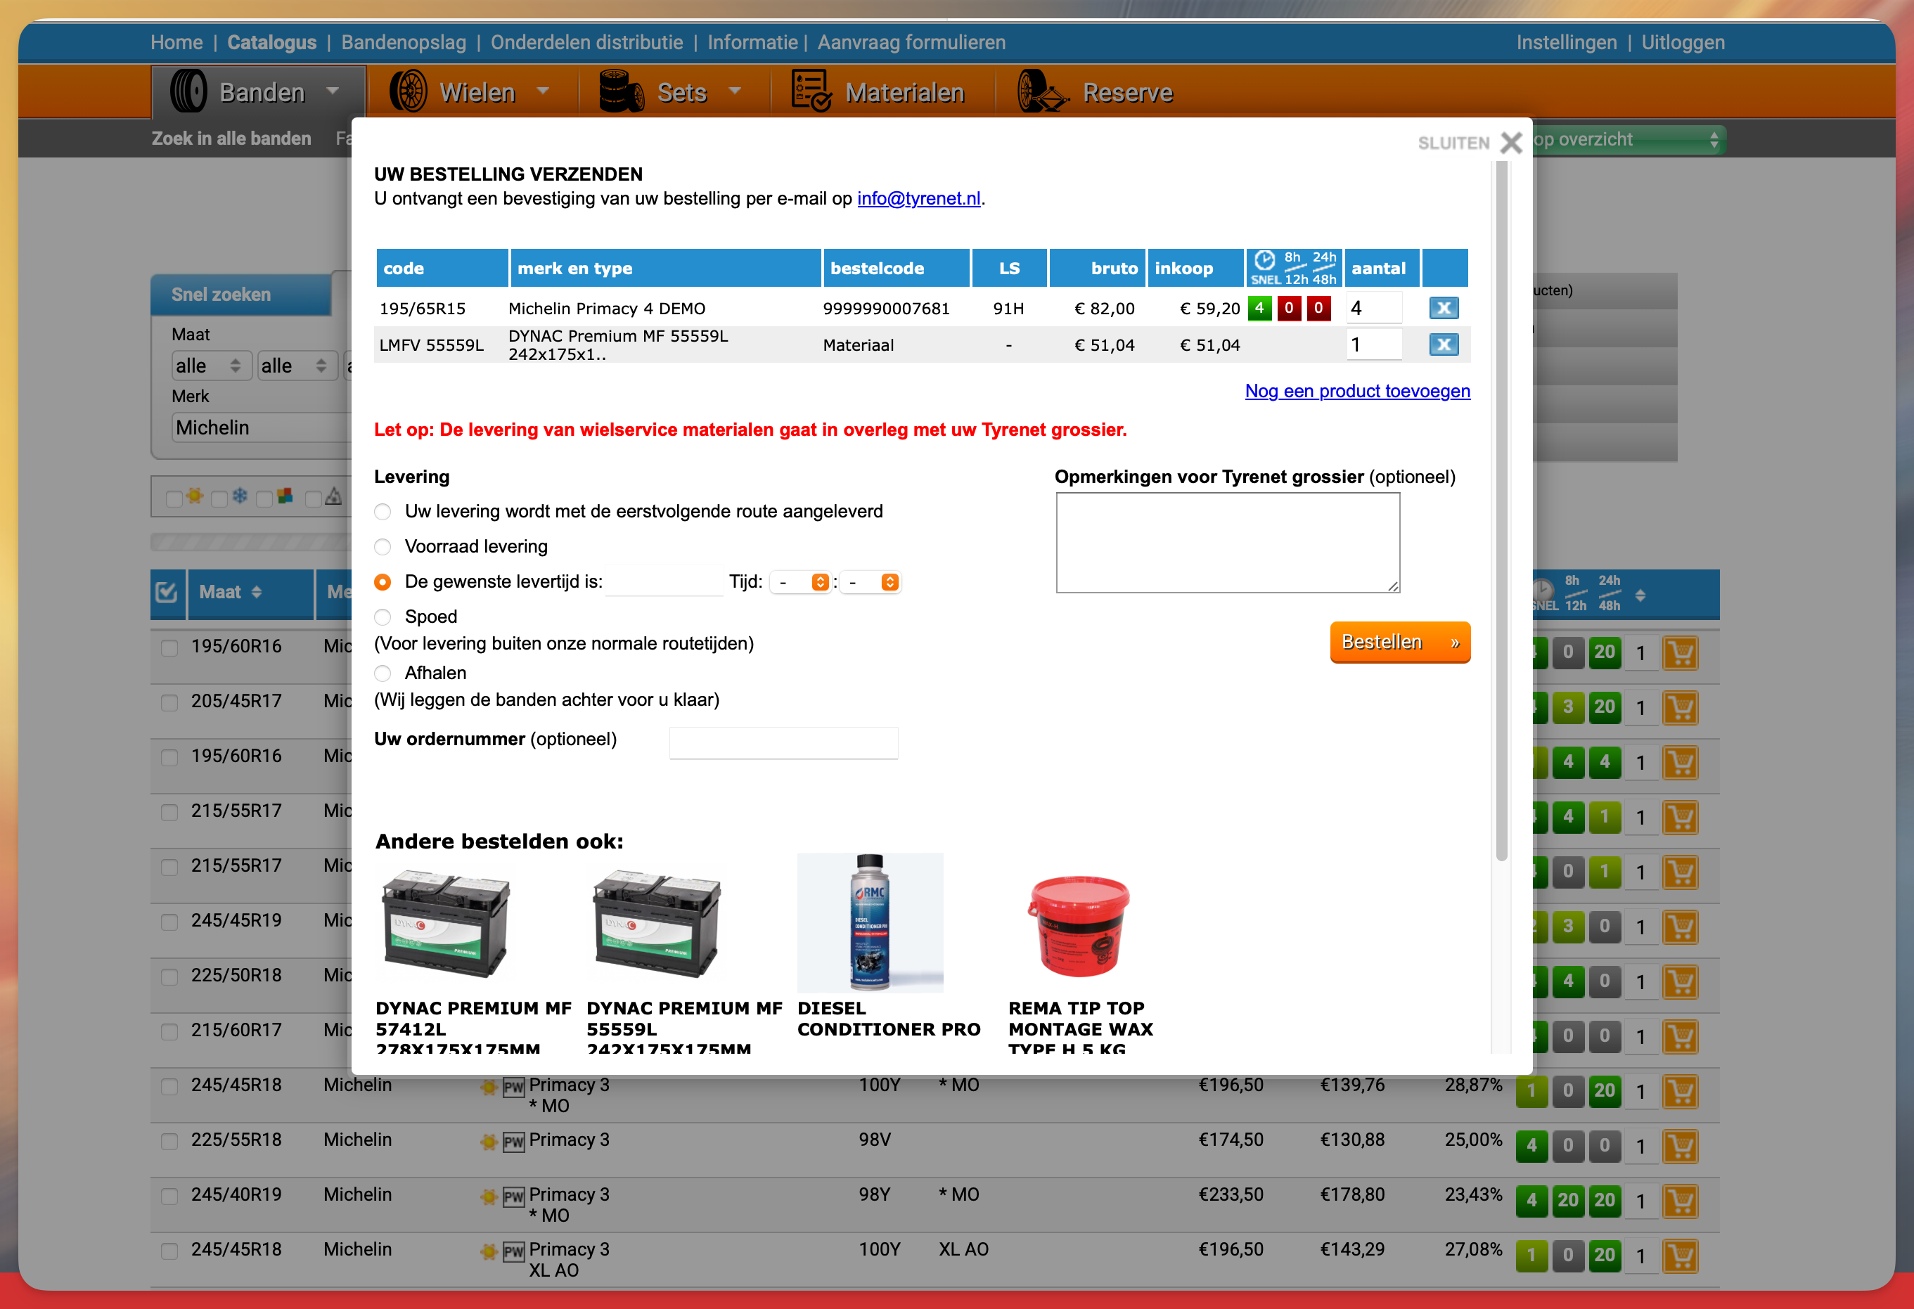This screenshot has height=1309, width=1914.
Task: Delete the DYNAC Premium battery order row
Action: point(1443,344)
